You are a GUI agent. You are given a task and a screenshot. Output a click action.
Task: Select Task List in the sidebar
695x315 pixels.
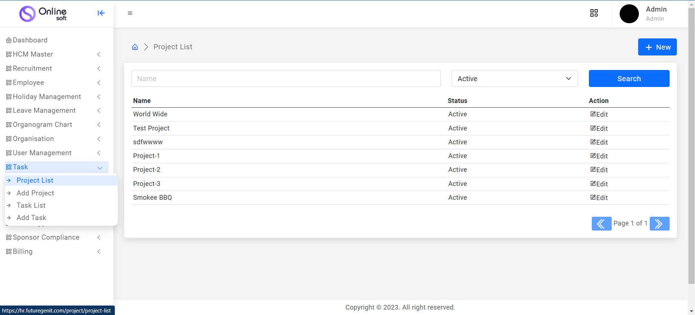pos(31,206)
